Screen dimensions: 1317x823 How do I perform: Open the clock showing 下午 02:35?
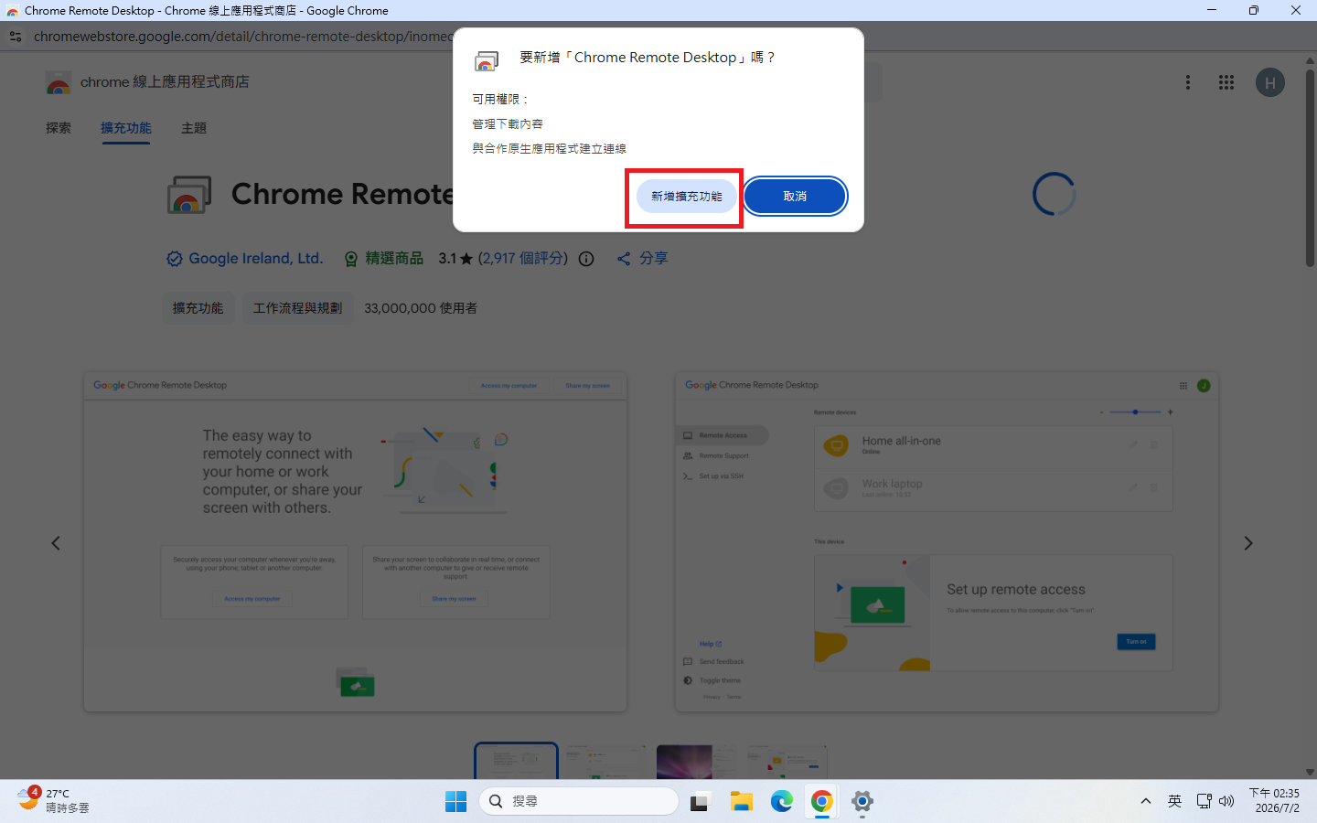click(x=1274, y=800)
